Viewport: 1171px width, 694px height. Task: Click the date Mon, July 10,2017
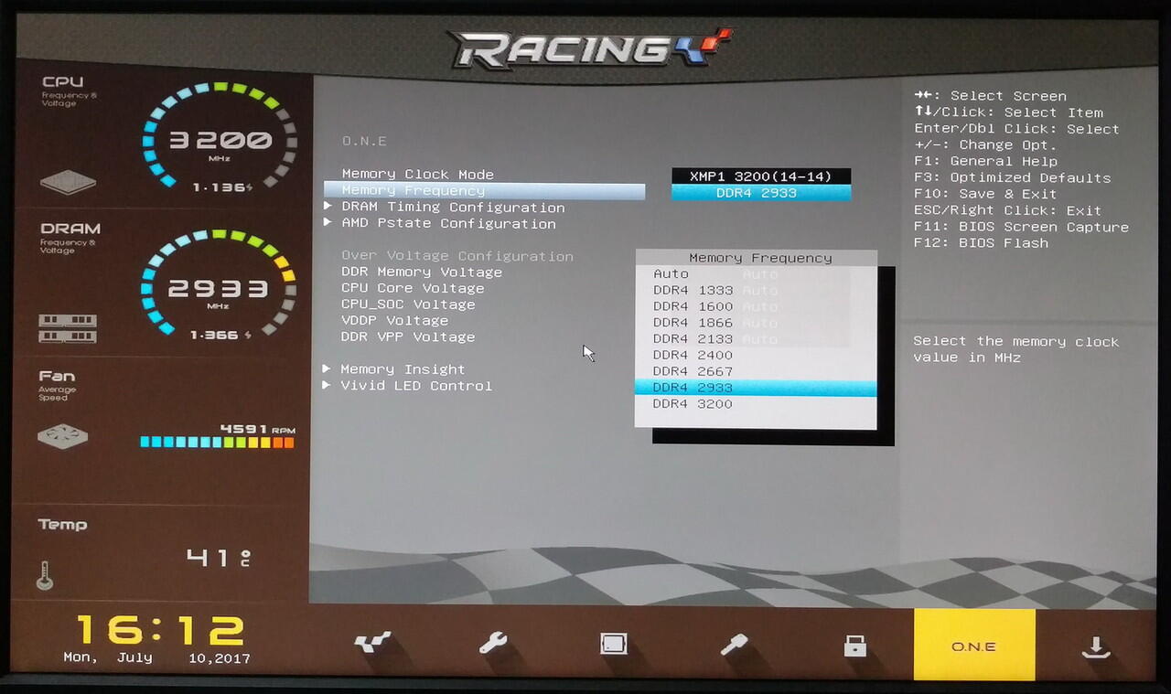point(156,658)
